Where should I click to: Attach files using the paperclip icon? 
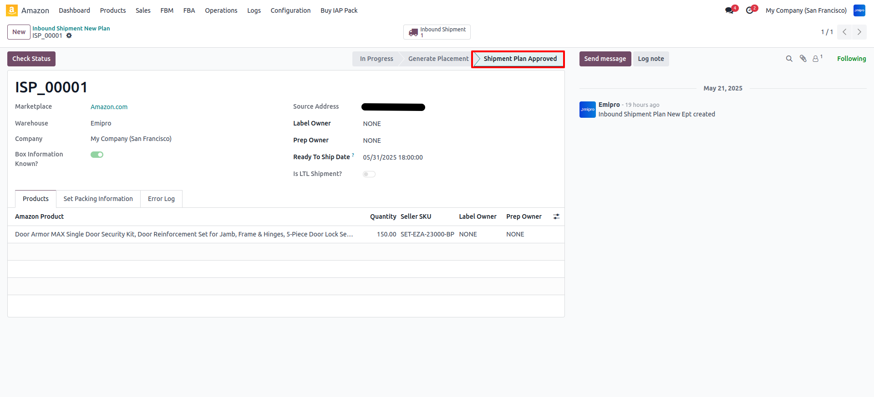point(803,59)
